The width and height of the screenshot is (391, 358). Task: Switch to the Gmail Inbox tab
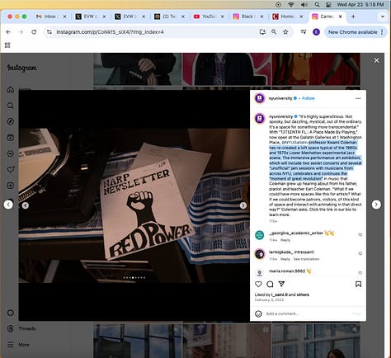click(x=51, y=16)
